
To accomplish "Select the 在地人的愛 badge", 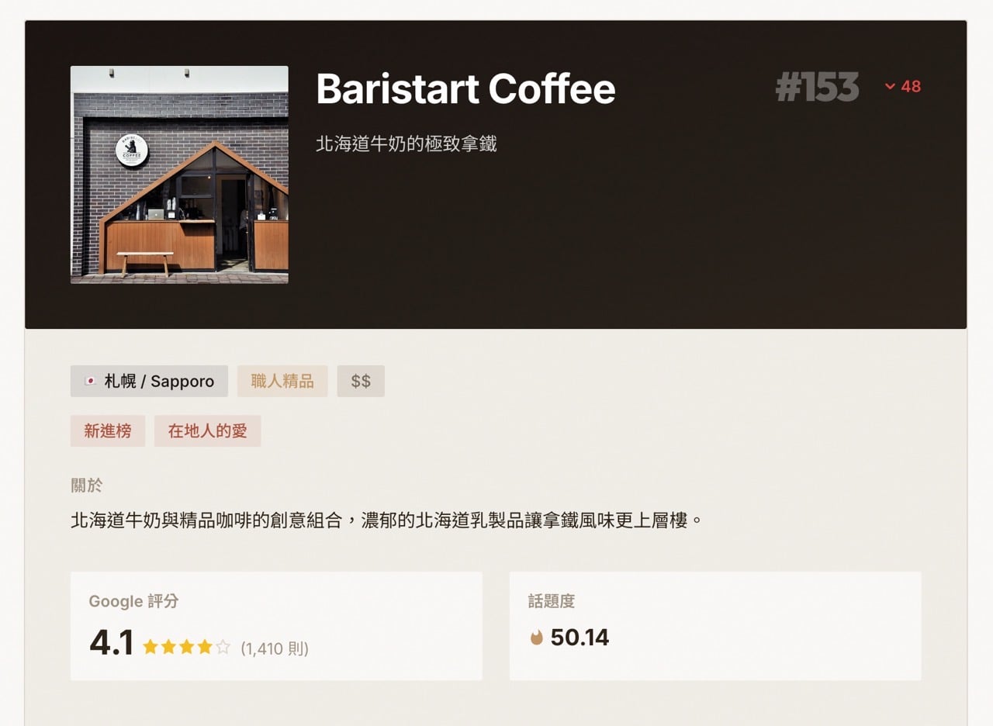I will click(x=207, y=431).
